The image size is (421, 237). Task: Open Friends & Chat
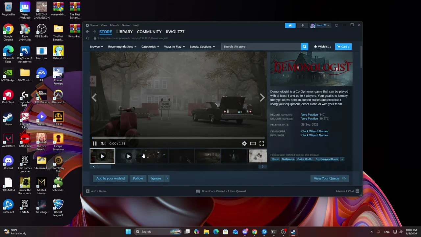pyautogui.click(x=347, y=191)
